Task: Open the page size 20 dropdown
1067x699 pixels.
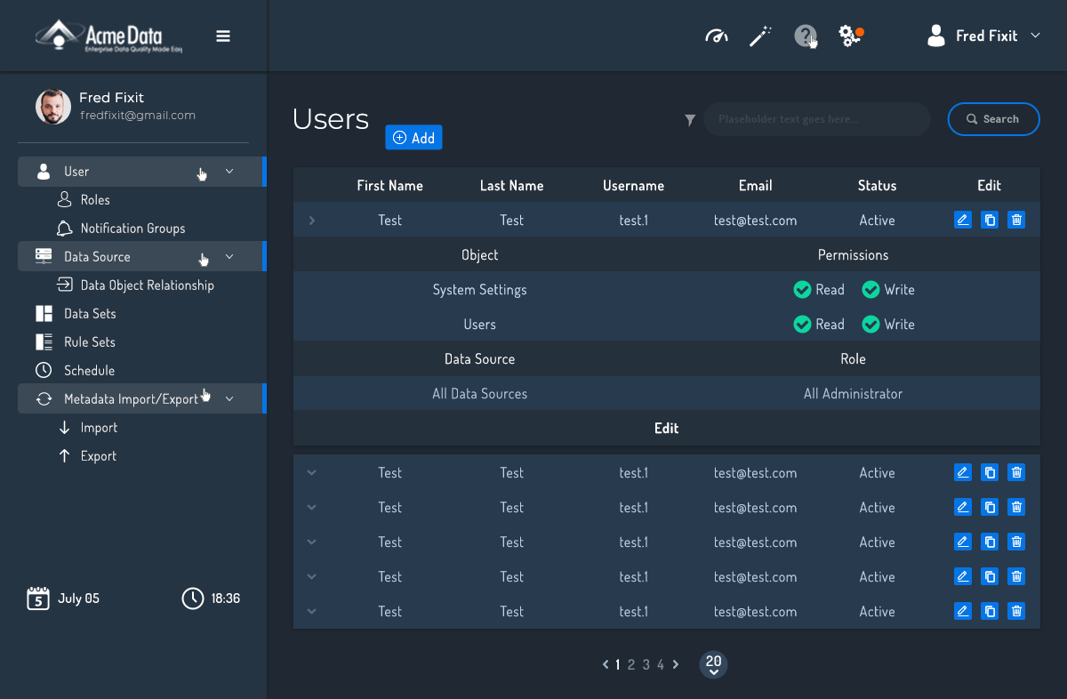Action: 713,665
